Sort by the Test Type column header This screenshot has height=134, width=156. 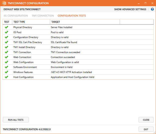31,22
